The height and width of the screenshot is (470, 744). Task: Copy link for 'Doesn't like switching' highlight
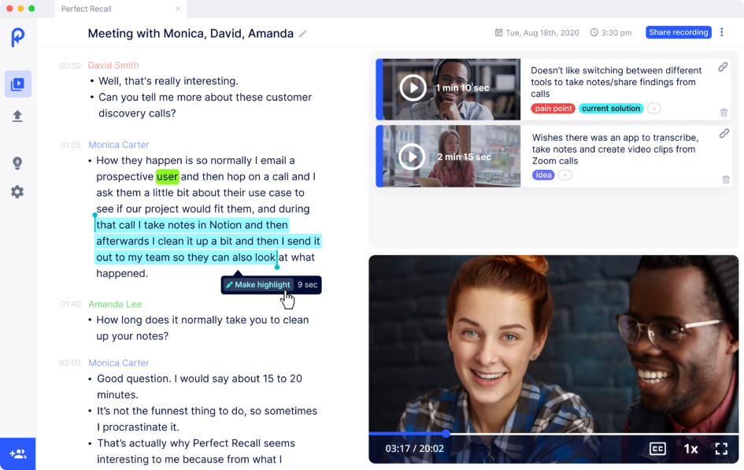723,68
